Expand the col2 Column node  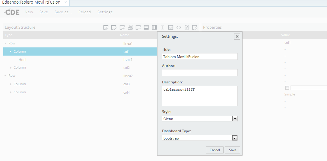(x=11, y=67)
